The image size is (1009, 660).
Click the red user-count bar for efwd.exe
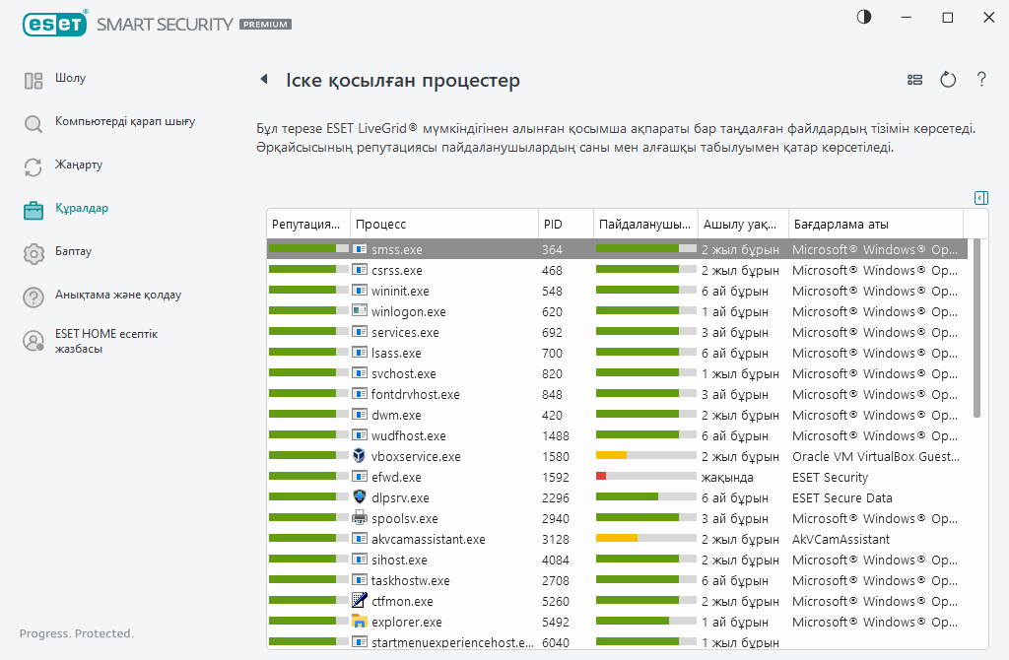(601, 477)
